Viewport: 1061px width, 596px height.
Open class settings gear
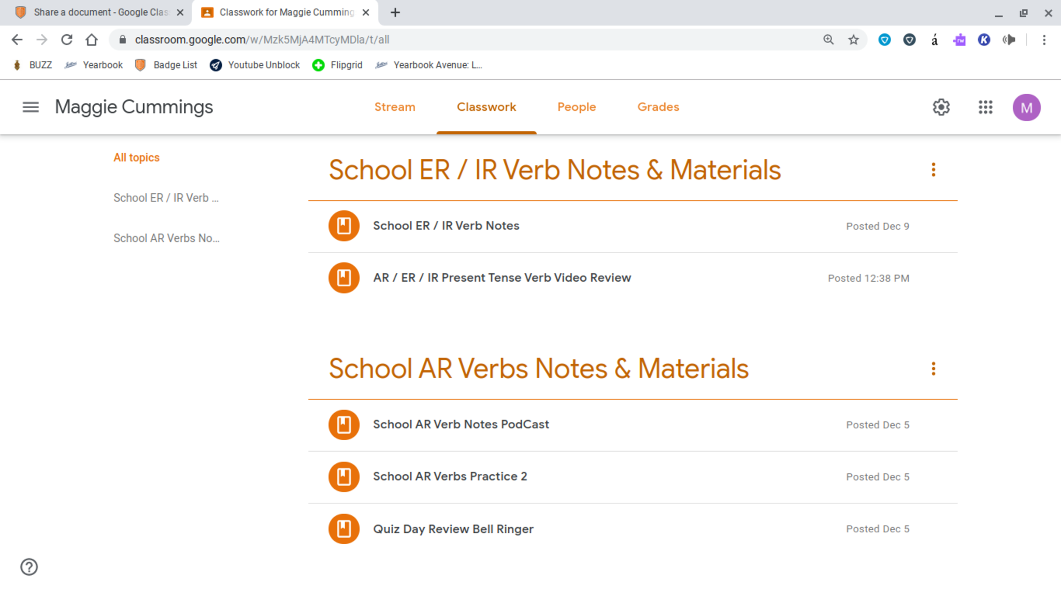[x=941, y=107]
